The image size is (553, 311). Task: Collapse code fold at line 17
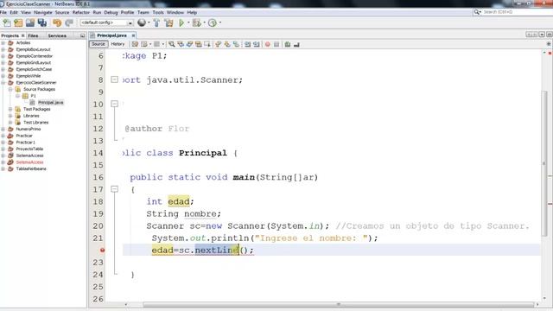(x=114, y=189)
